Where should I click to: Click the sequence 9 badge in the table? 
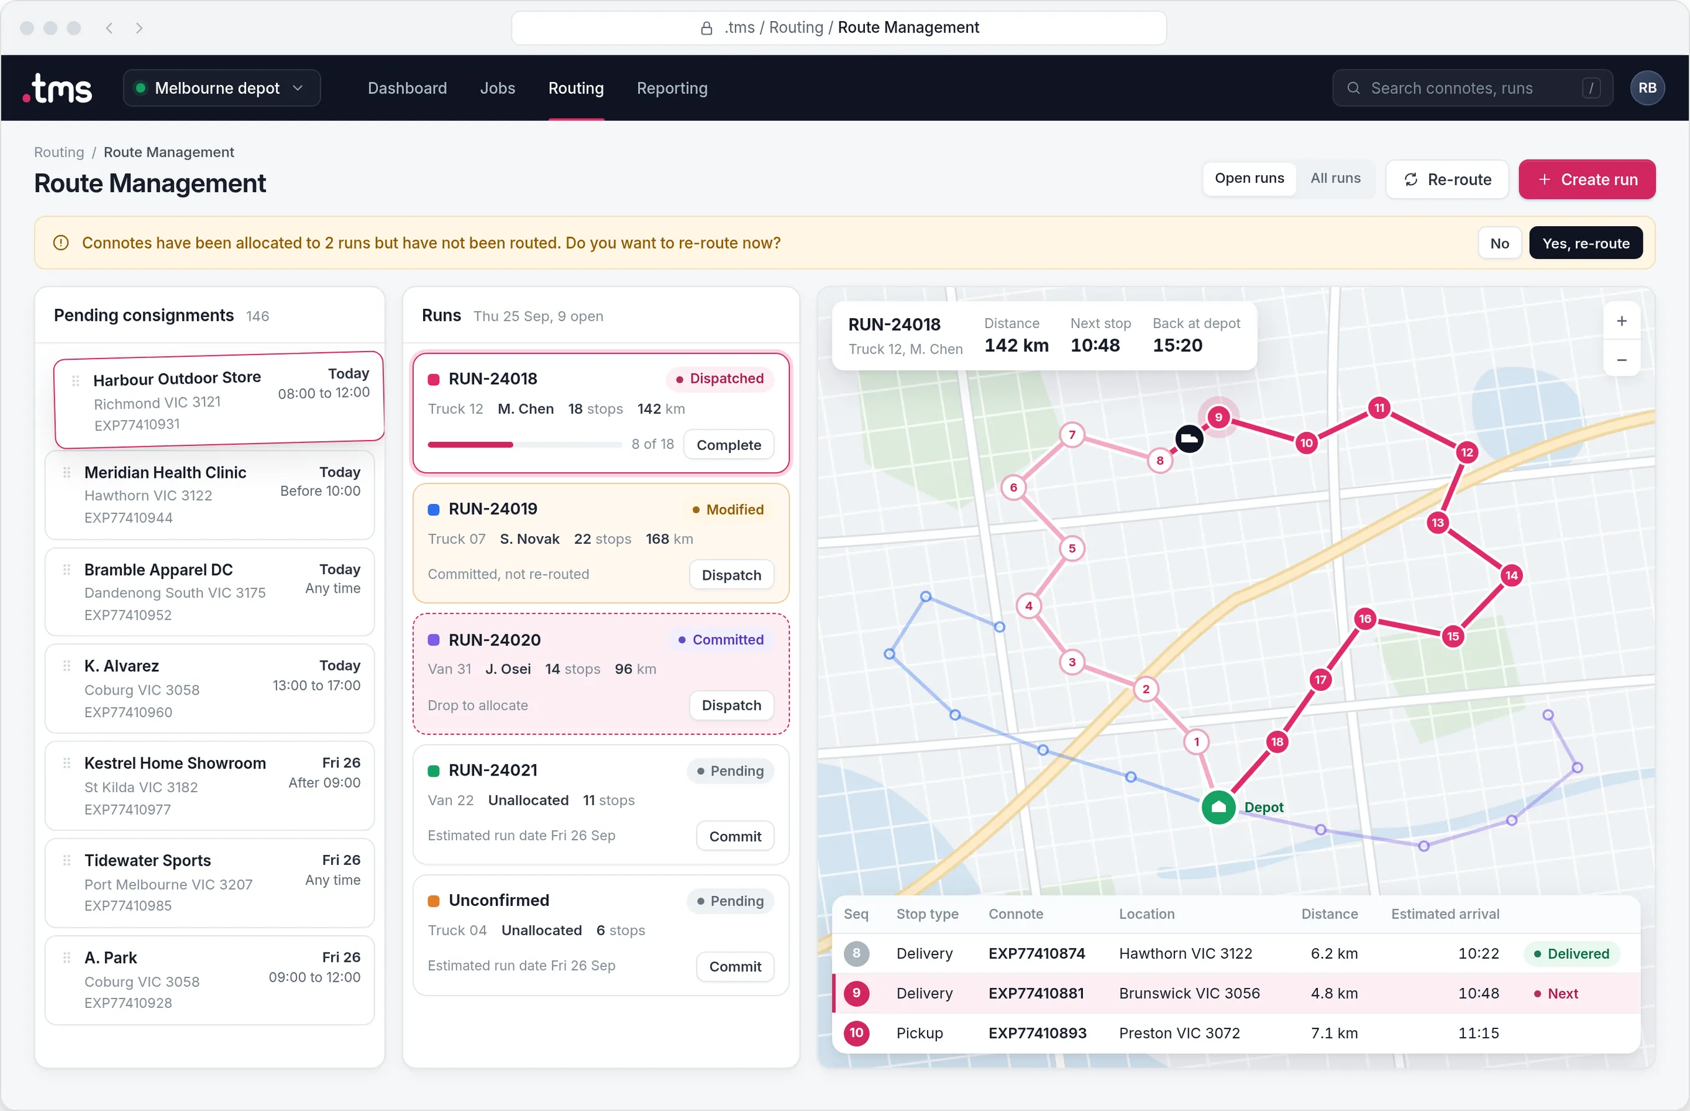point(856,993)
